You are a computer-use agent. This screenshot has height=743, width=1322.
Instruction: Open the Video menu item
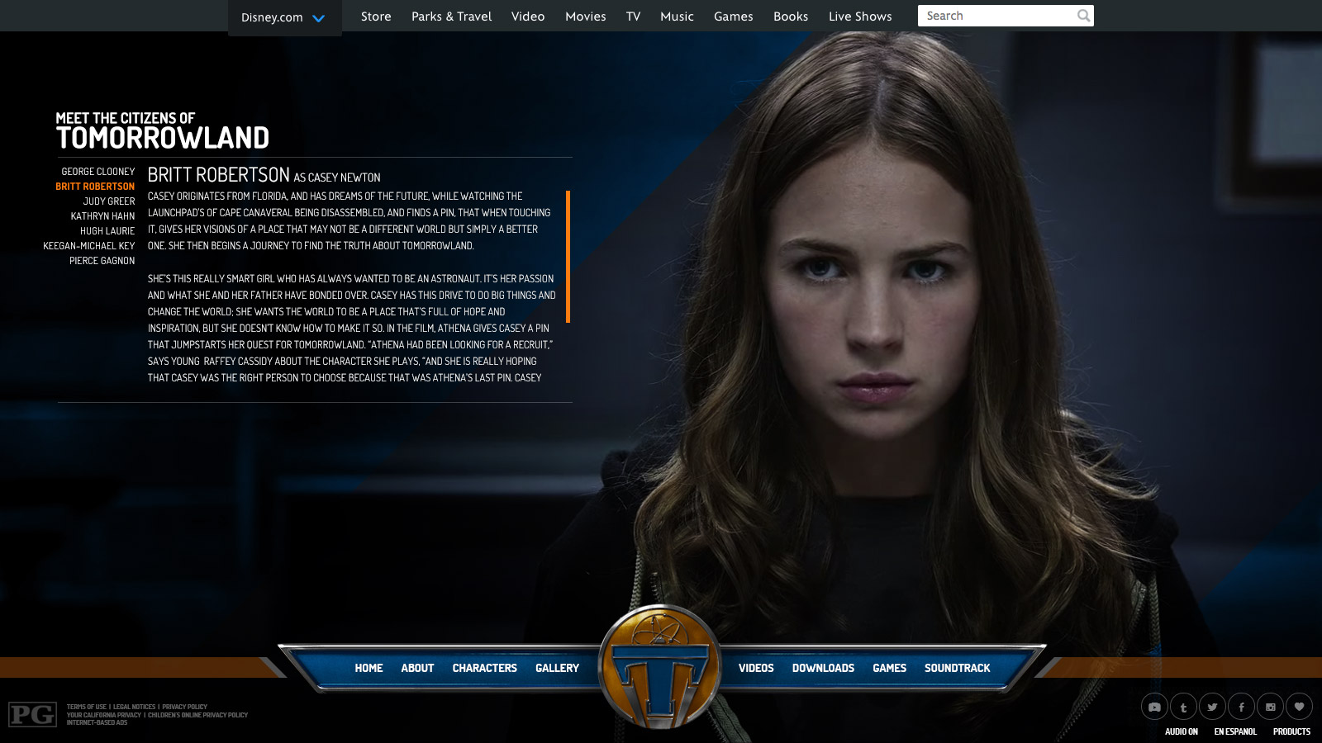pos(528,17)
